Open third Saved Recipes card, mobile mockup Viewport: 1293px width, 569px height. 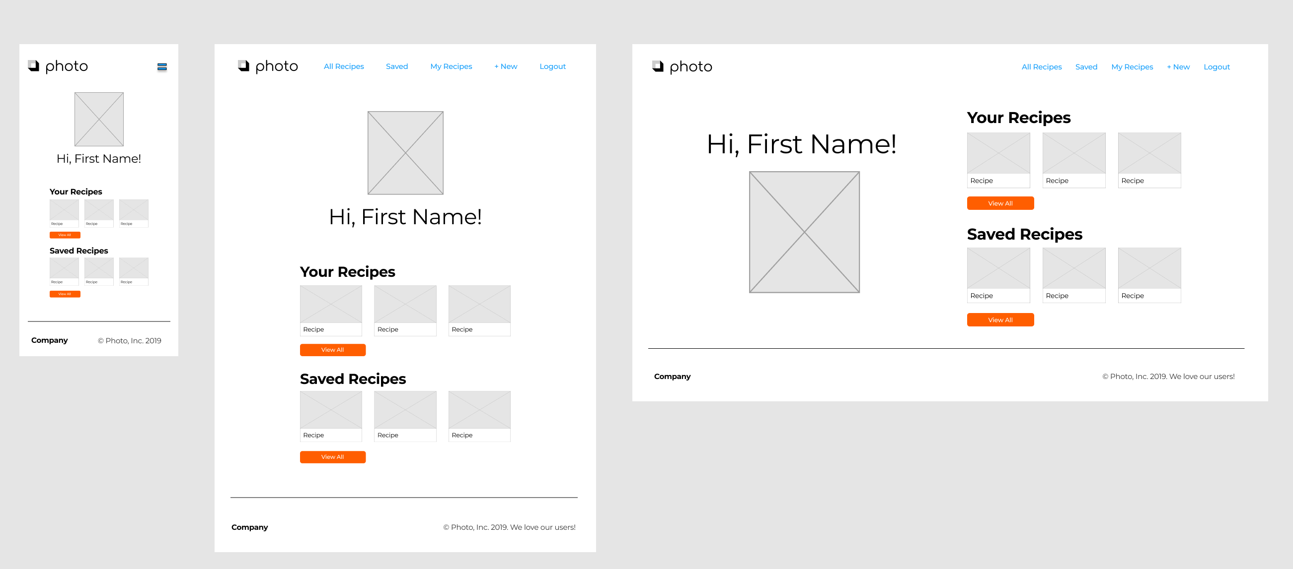click(x=134, y=272)
